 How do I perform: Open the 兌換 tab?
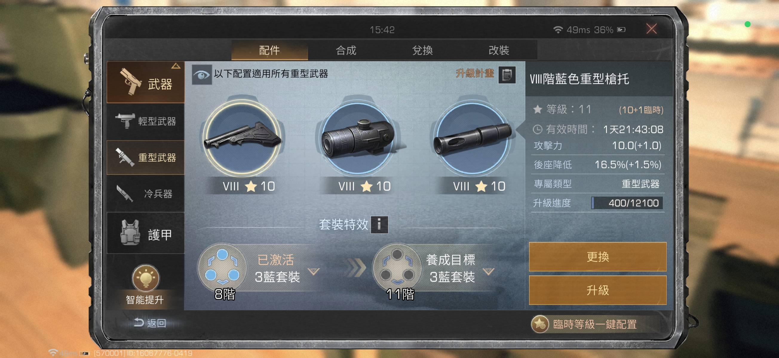[x=422, y=50]
